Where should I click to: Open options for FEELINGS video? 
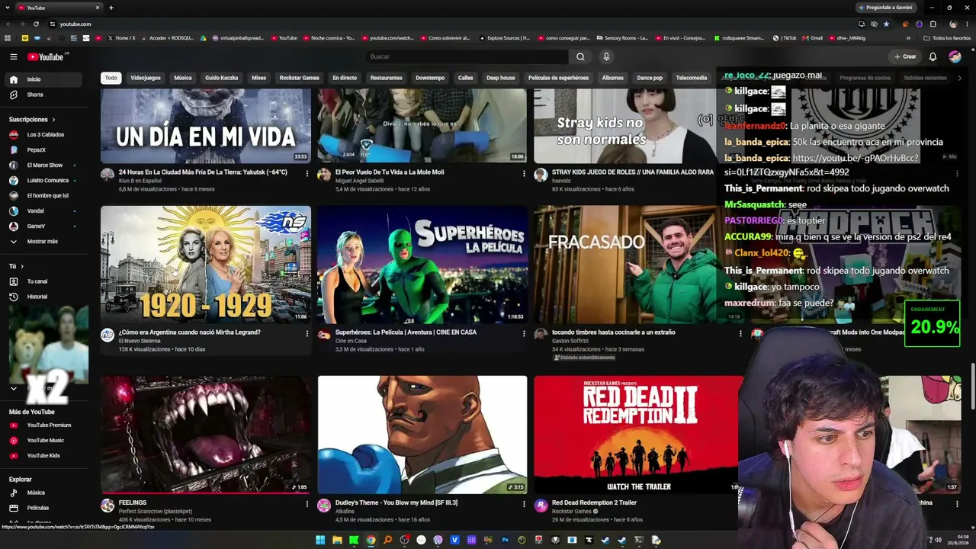(x=307, y=504)
